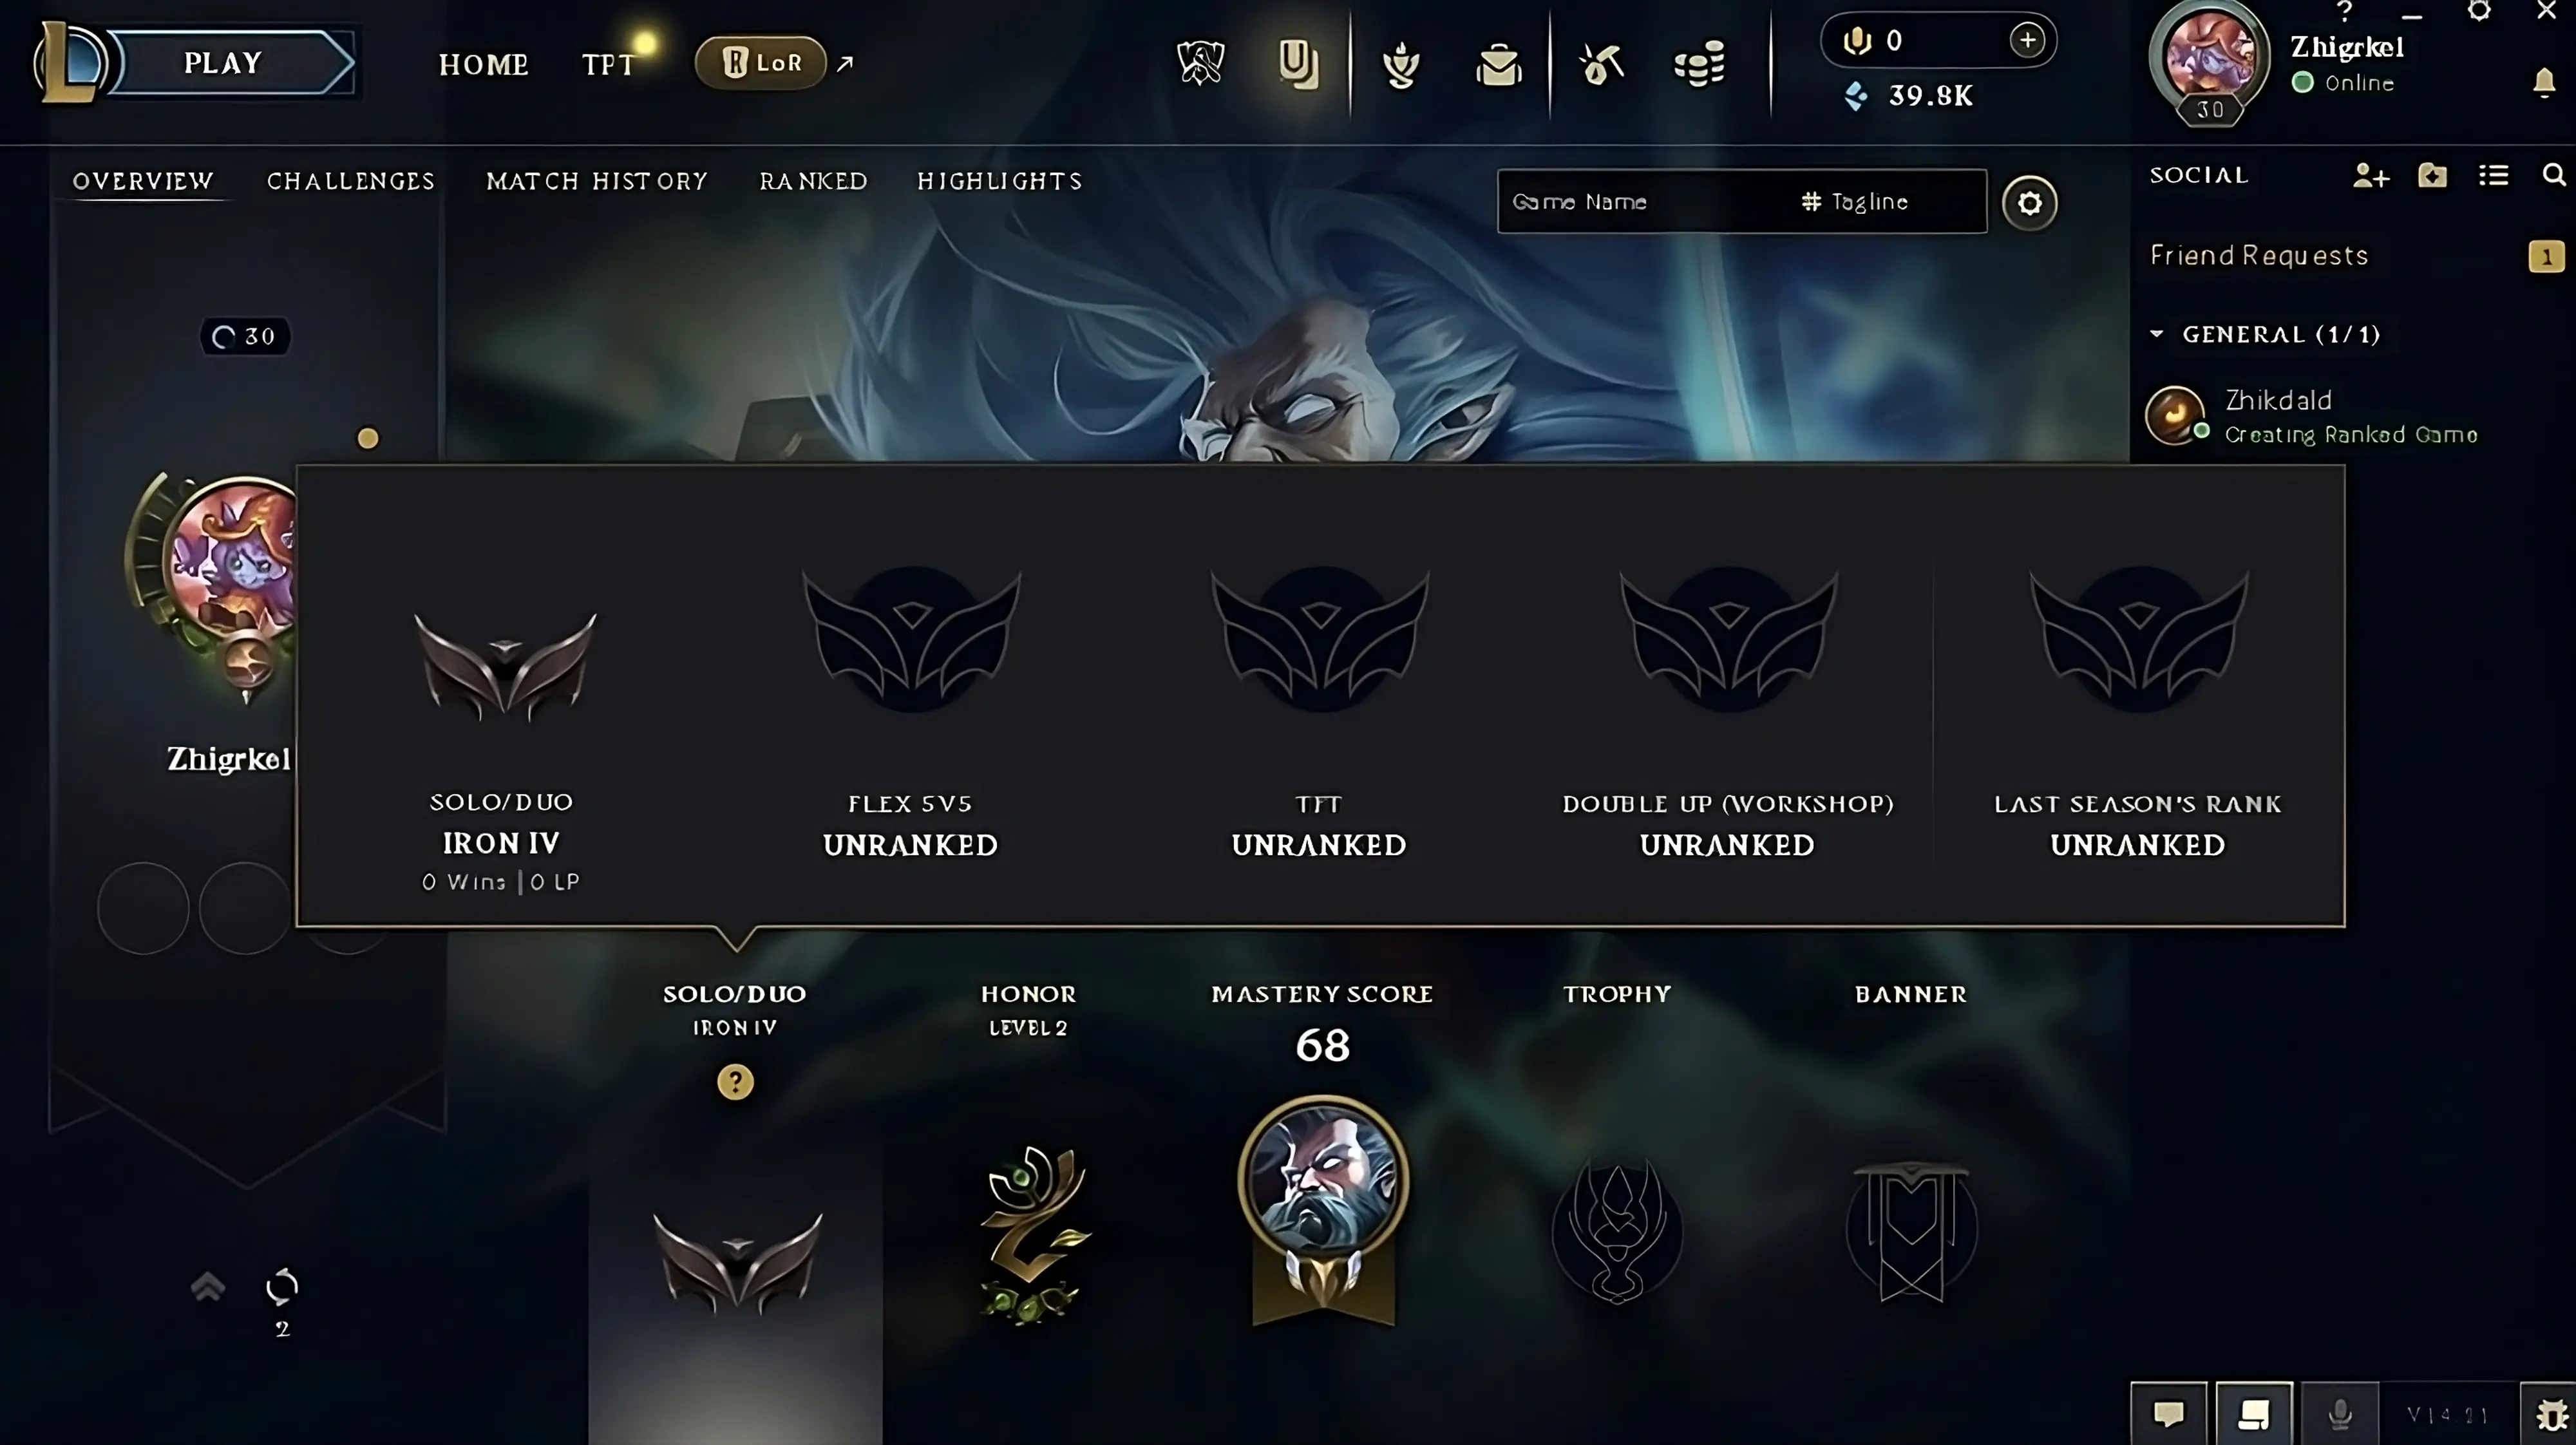Switch to the Match History tab

[x=597, y=181]
